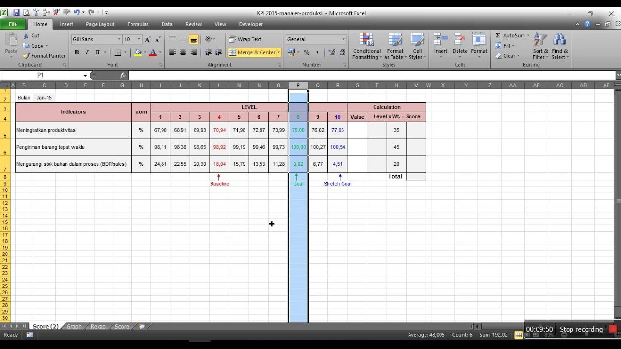Select bottom vertical alignment
This screenshot has width=621, height=349.
pyautogui.click(x=194, y=39)
